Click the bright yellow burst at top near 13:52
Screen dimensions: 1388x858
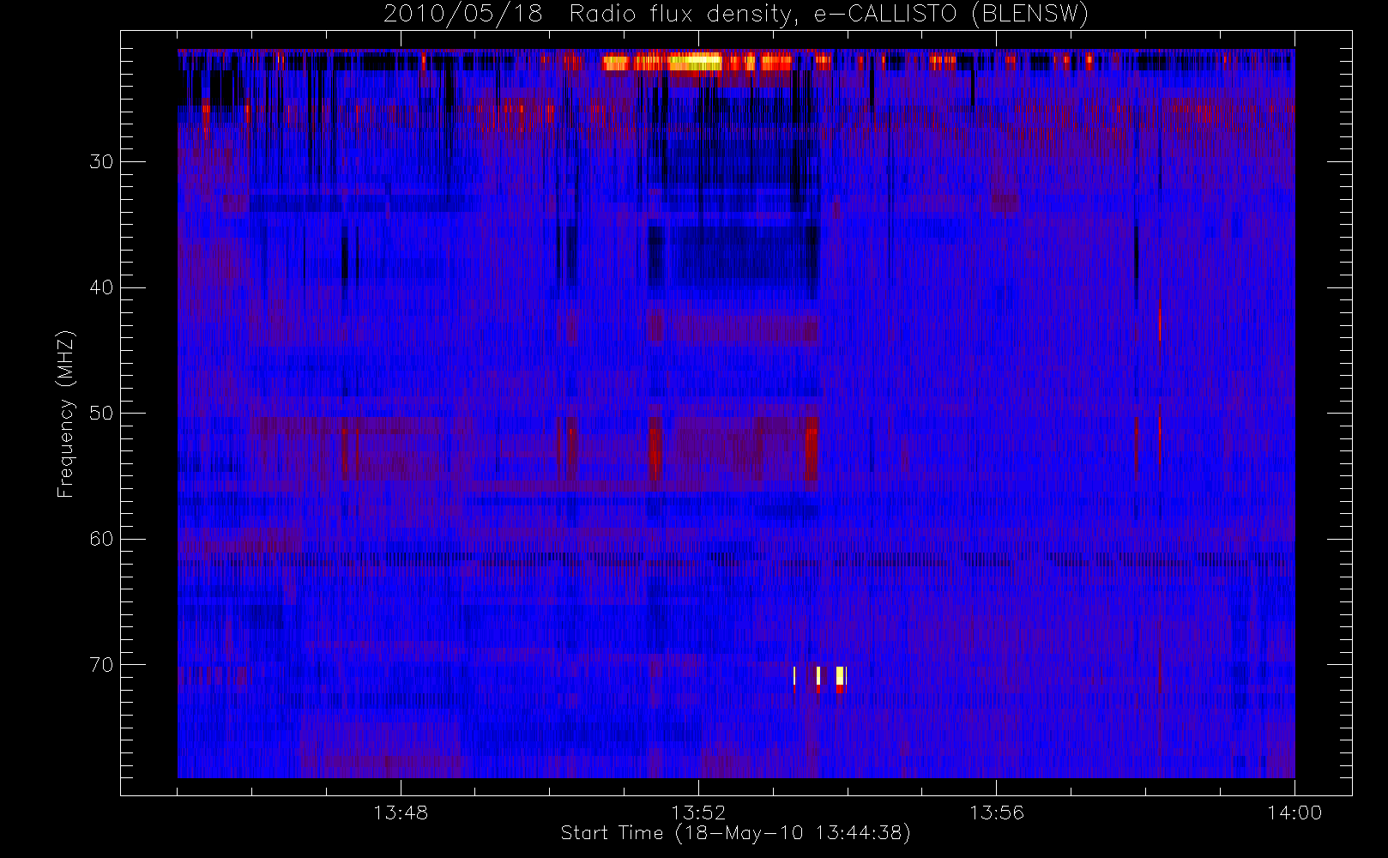tap(695, 62)
